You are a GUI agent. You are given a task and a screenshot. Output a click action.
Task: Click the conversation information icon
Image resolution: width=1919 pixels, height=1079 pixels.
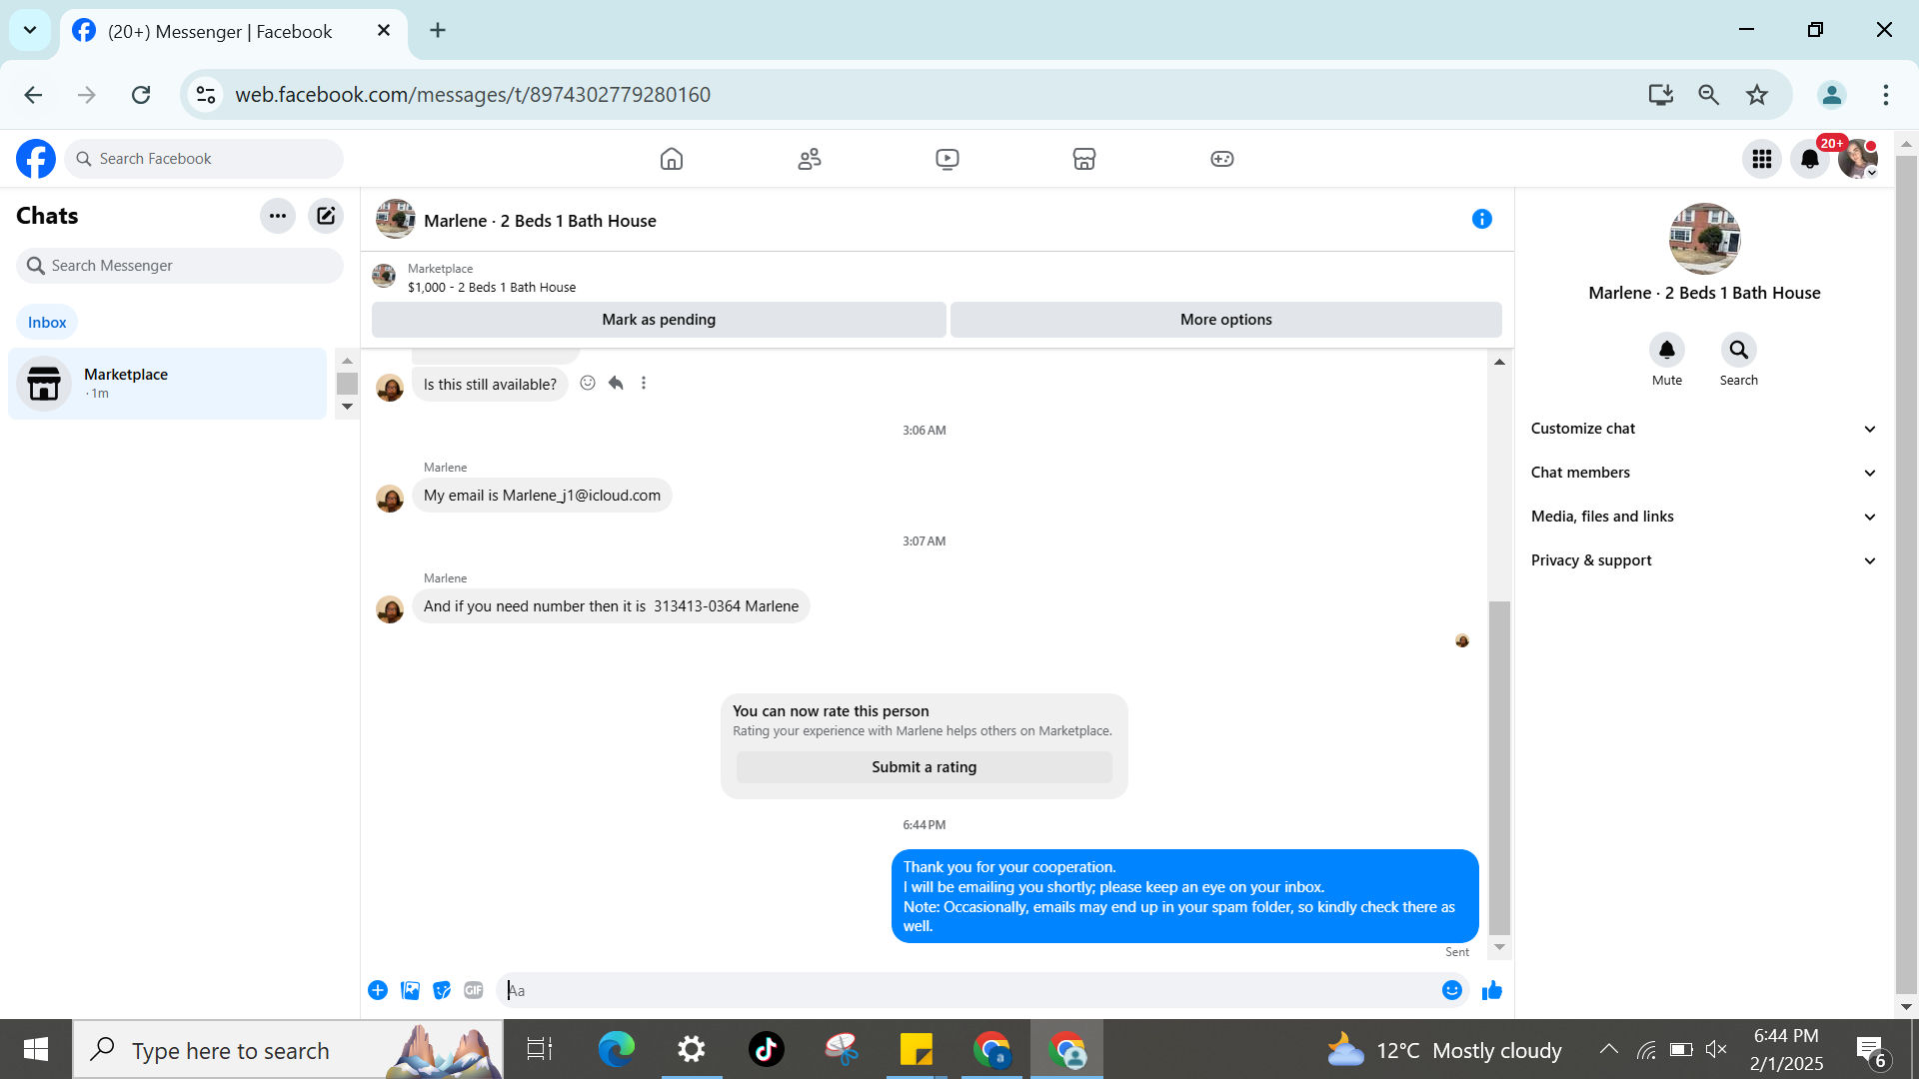tap(1481, 219)
